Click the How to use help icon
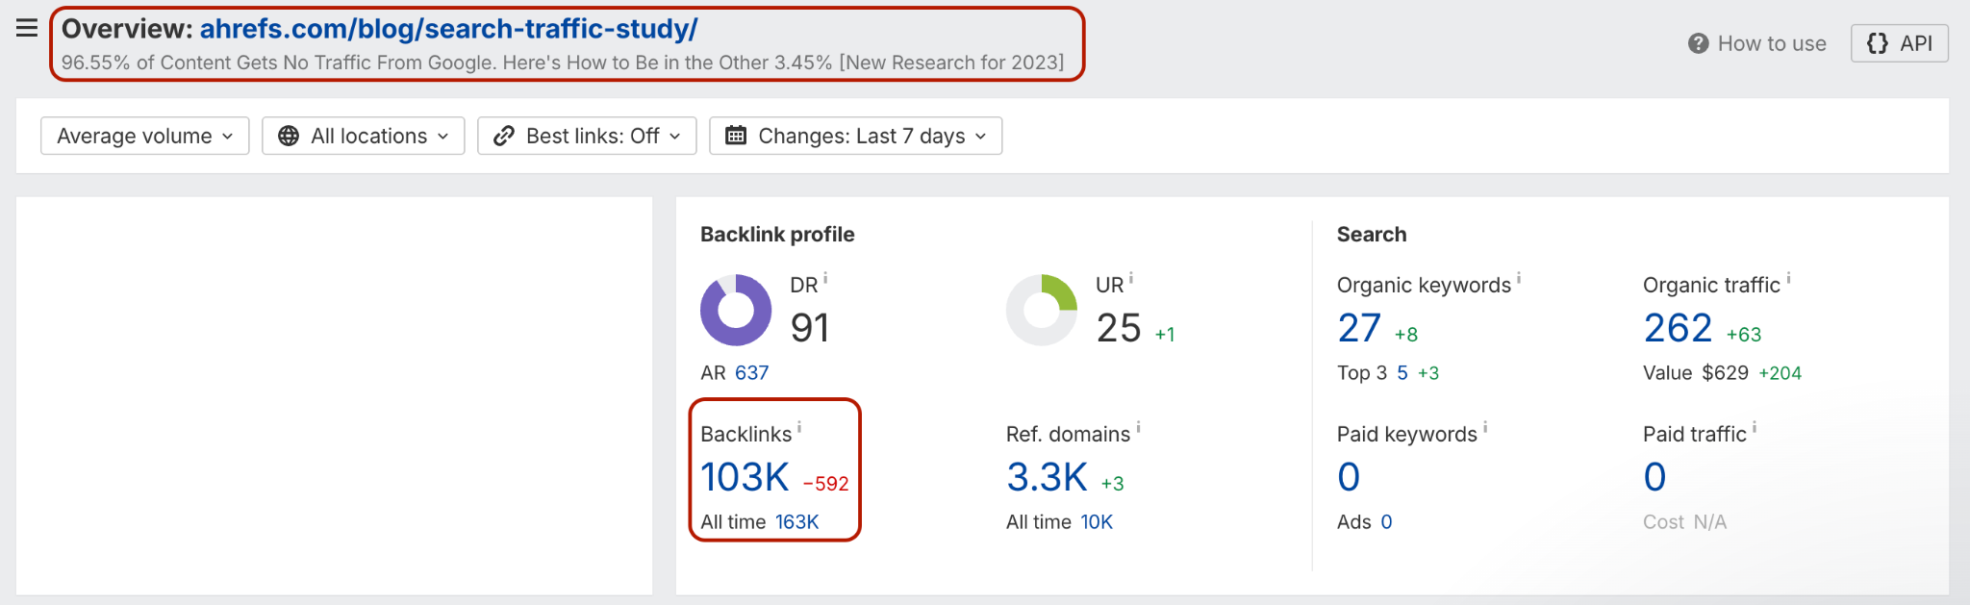The width and height of the screenshot is (1970, 605). tap(1698, 43)
